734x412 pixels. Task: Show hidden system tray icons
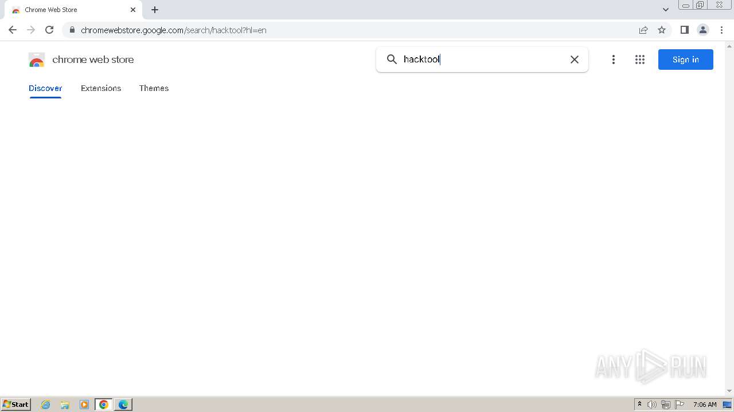(639, 405)
